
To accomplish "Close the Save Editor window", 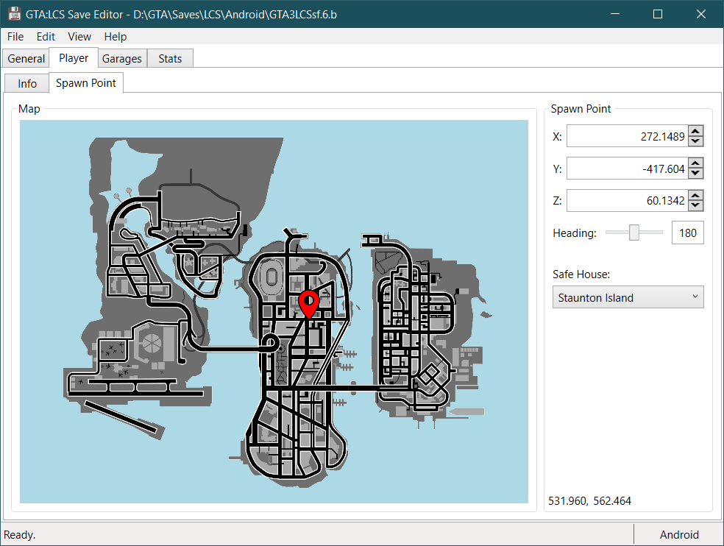I will pyautogui.click(x=701, y=14).
